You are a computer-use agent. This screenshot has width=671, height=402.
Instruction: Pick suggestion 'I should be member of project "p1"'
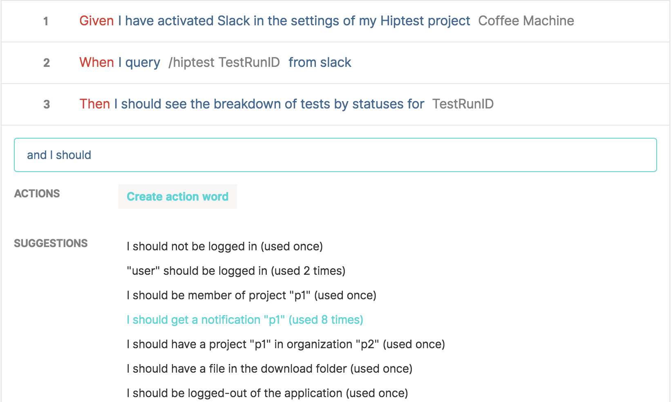(251, 295)
